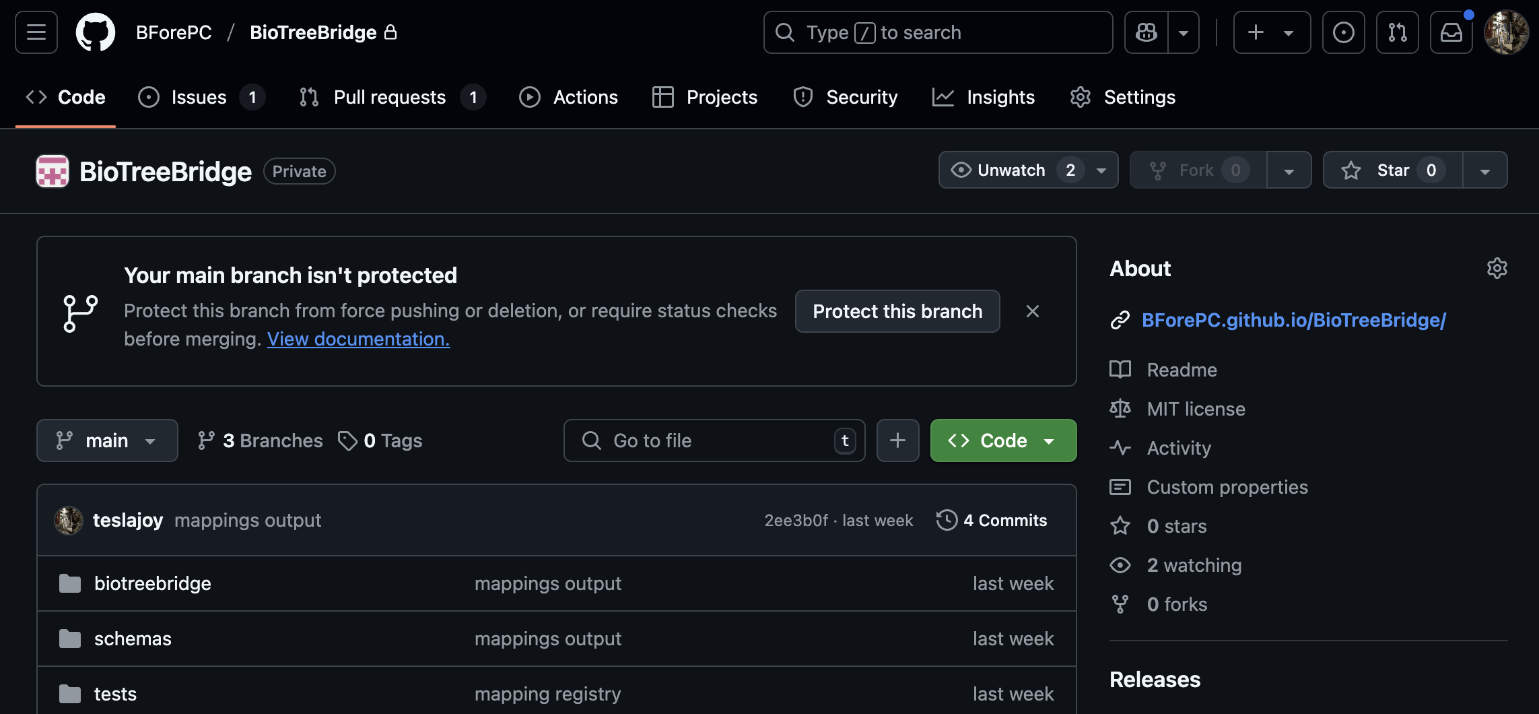
Task: Open the user profile avatar menu
Action: pyautogui.click(x=1507, y=32)
